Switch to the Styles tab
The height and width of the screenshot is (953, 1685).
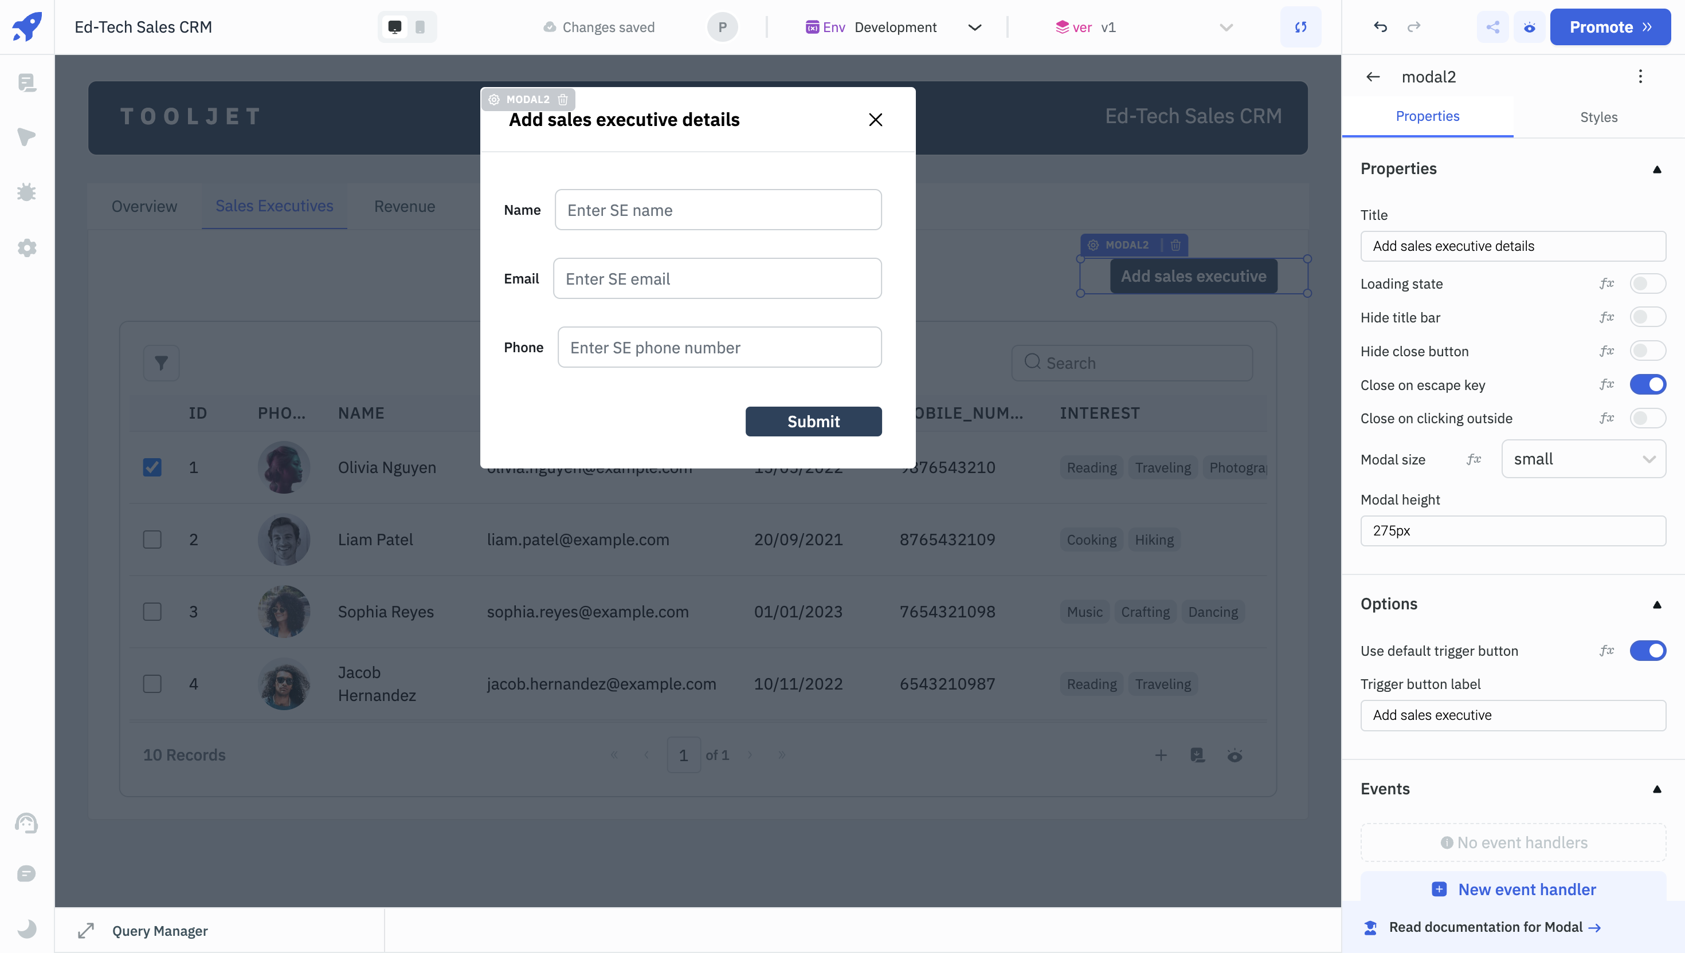(1598, 117)
